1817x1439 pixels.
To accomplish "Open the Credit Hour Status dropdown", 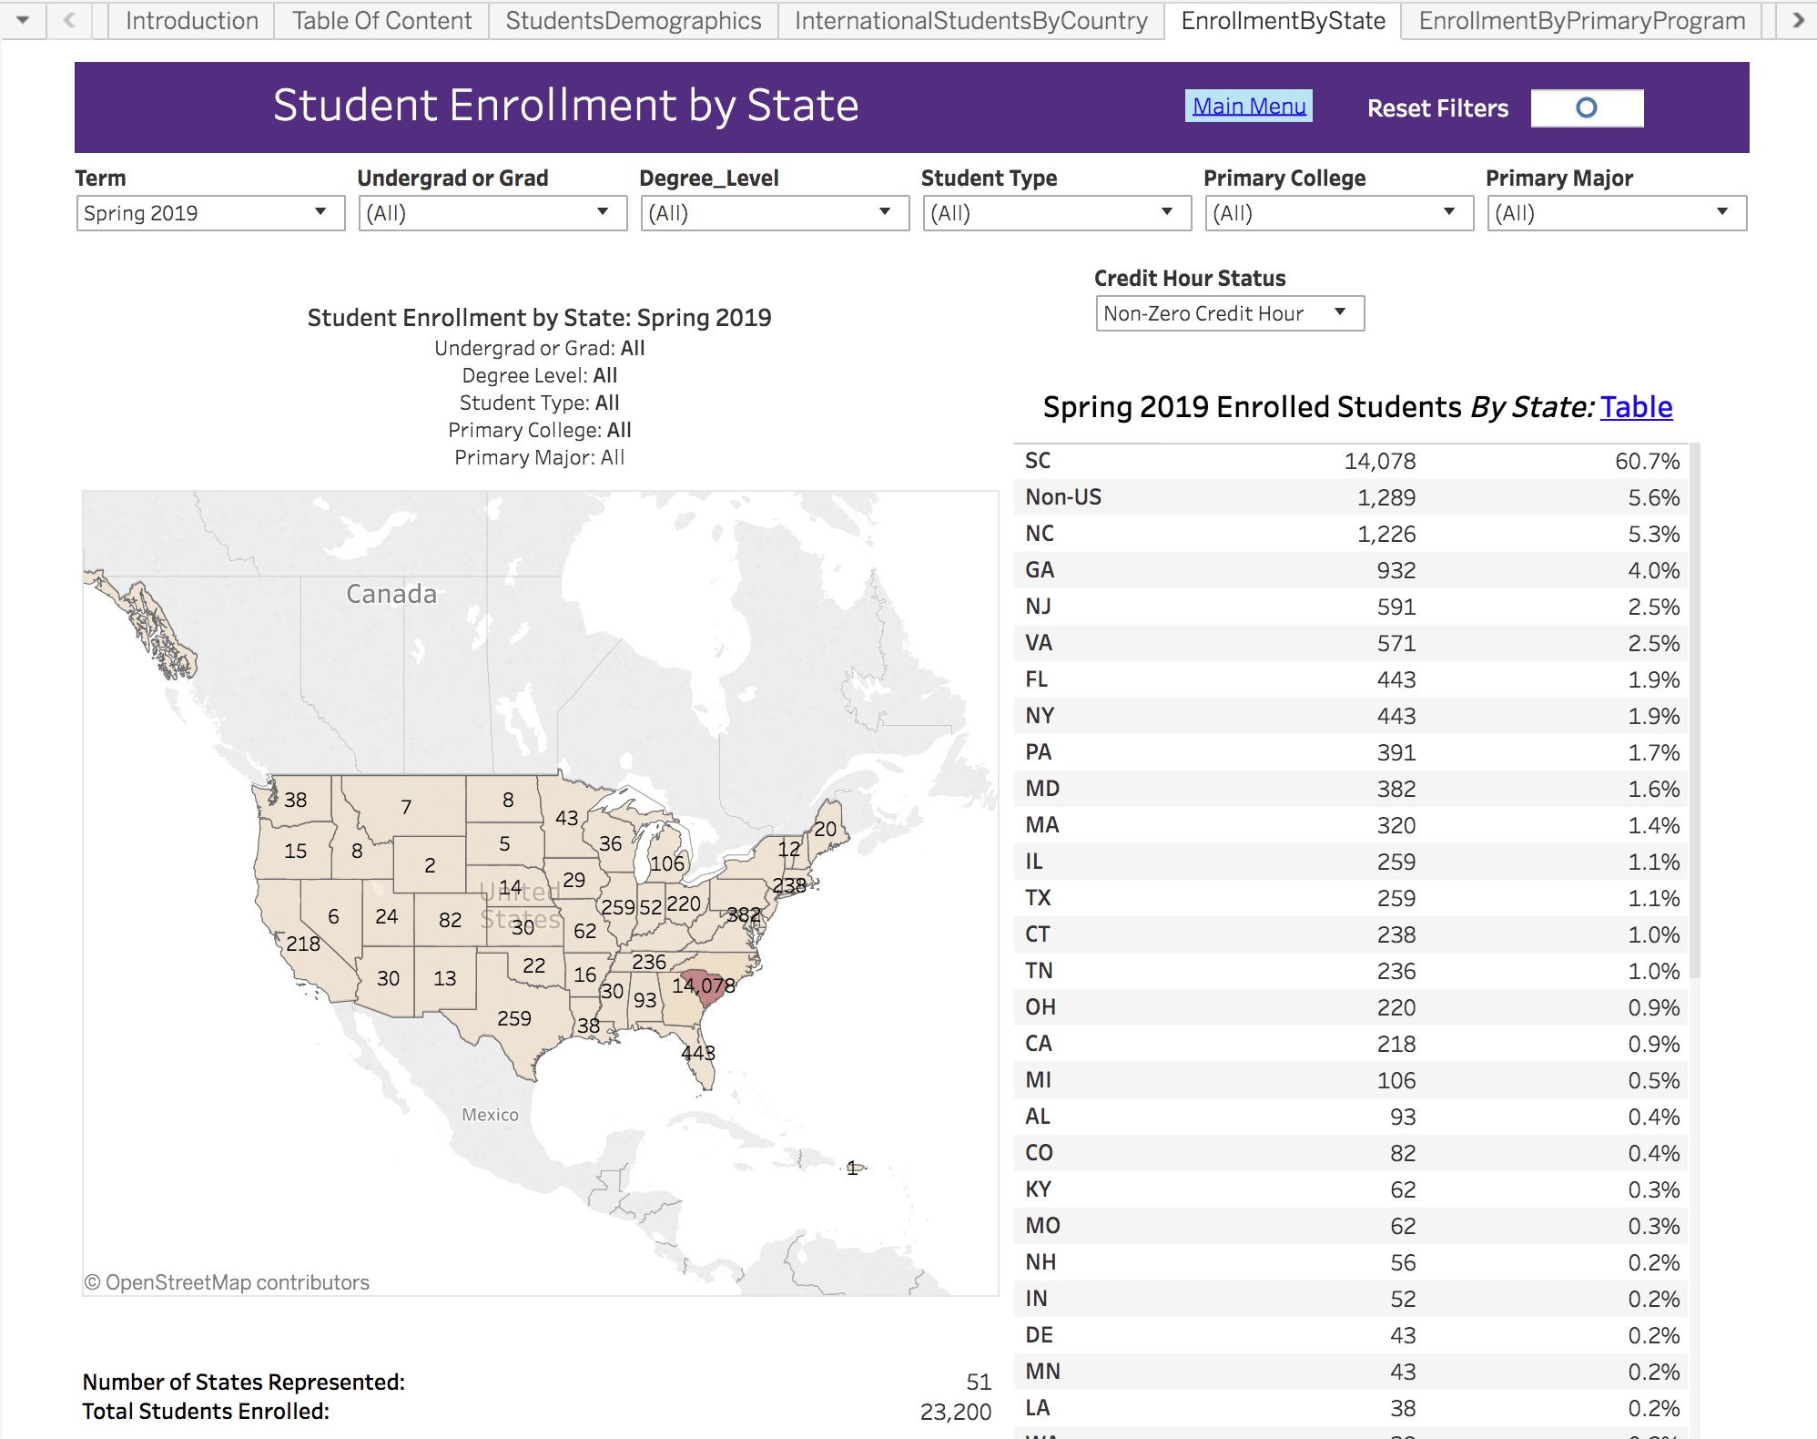I will [1230, 313].
